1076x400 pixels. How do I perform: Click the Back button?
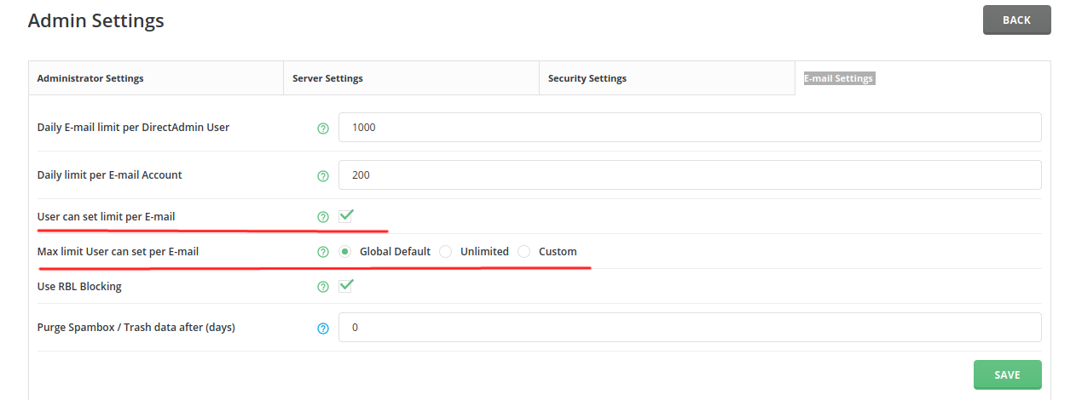[x=1016, y=20]
